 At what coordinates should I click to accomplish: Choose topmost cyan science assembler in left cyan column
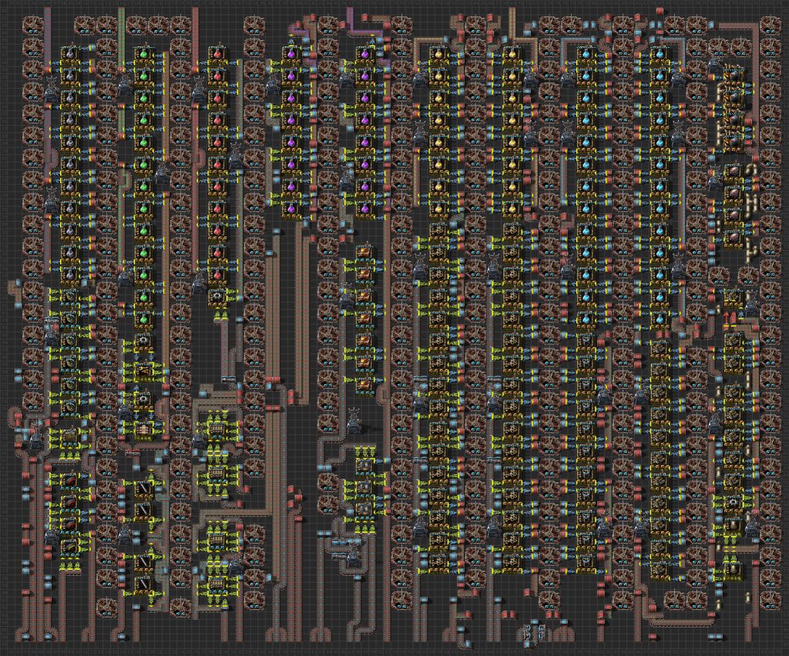(x=586, y=54)
